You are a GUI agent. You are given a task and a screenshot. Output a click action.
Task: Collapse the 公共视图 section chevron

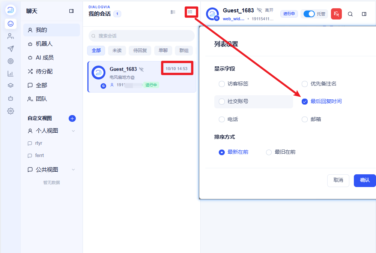(74, 170)
